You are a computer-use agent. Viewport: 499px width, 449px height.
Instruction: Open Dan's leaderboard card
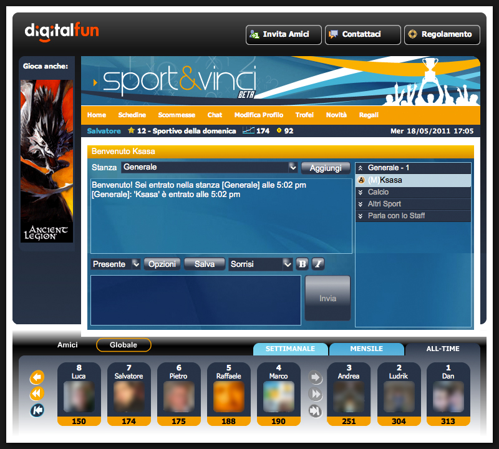click(448, 394)
